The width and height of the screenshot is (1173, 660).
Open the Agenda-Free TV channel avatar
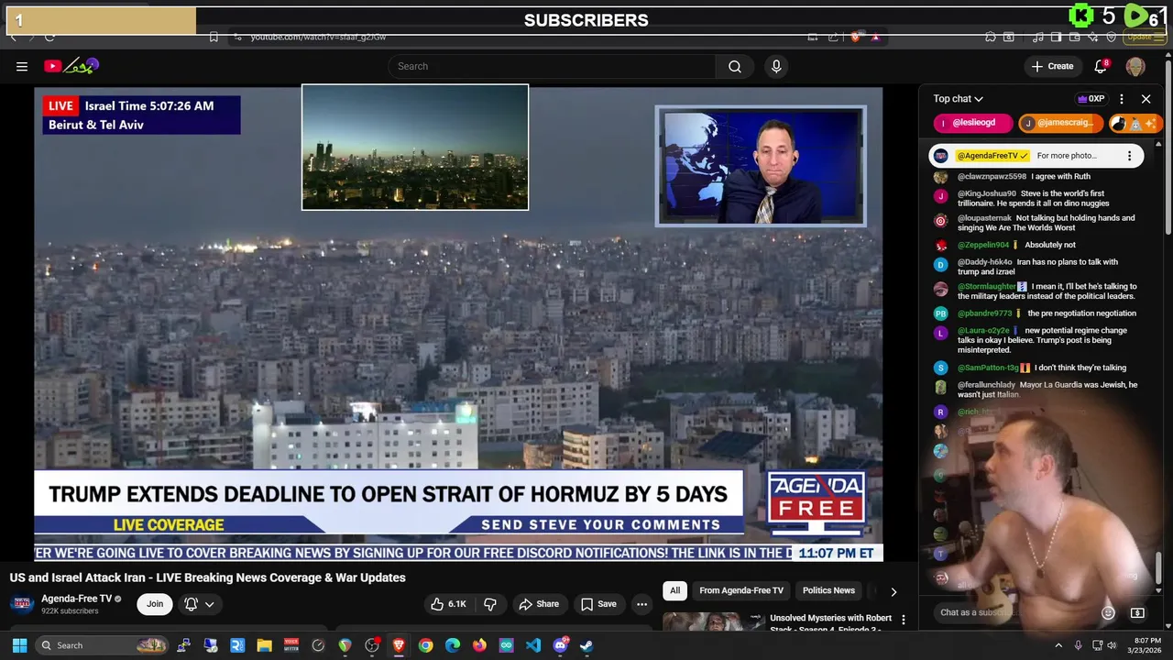[x=22, y=603]
